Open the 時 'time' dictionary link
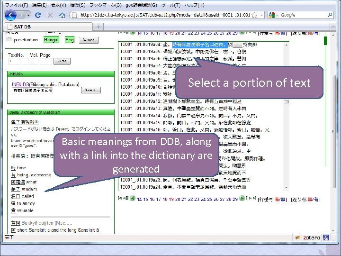The height and width of the screenshot is (256, 341). 13,168
